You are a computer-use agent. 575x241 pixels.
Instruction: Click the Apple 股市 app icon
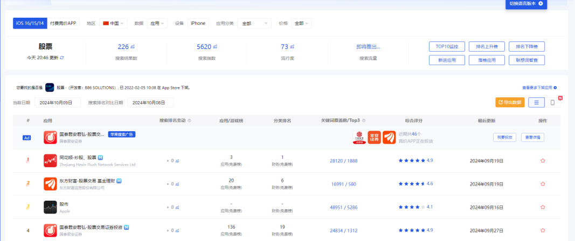50,207
